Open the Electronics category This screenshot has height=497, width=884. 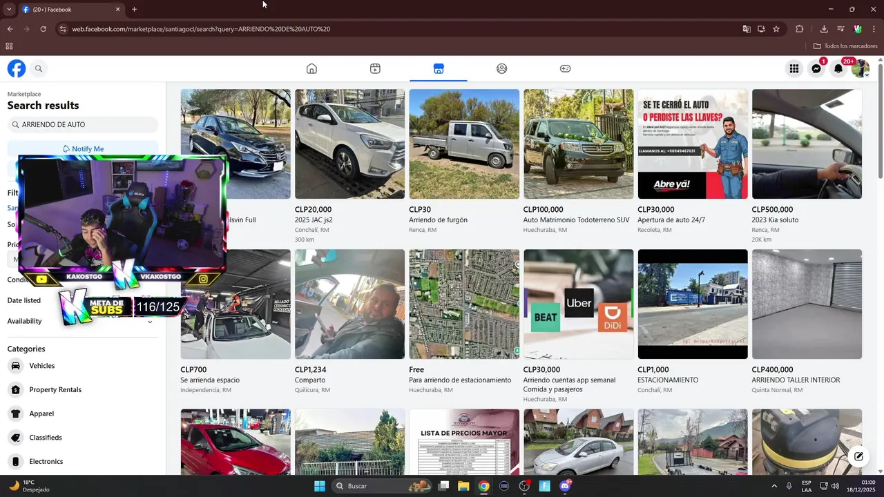tap(83, 461)
